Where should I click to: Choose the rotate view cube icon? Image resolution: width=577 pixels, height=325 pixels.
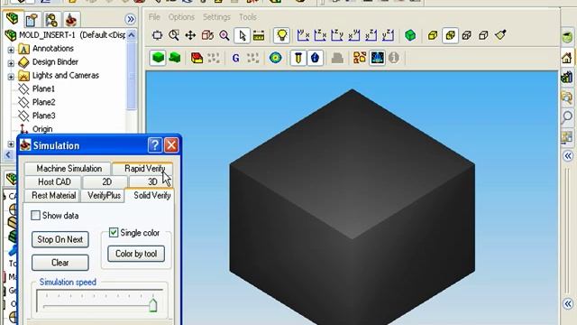click(207, 35)
